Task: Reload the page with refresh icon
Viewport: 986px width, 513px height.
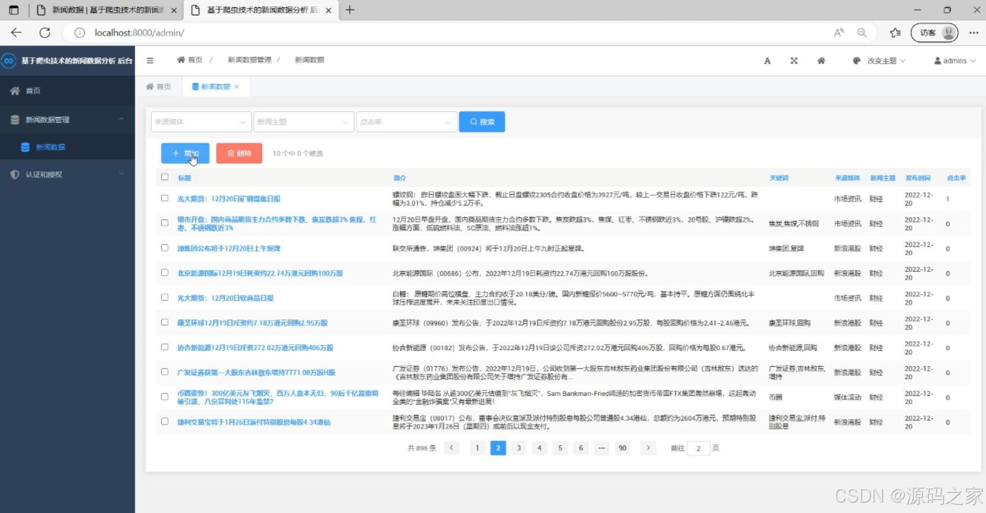Action: coord(45,33)
